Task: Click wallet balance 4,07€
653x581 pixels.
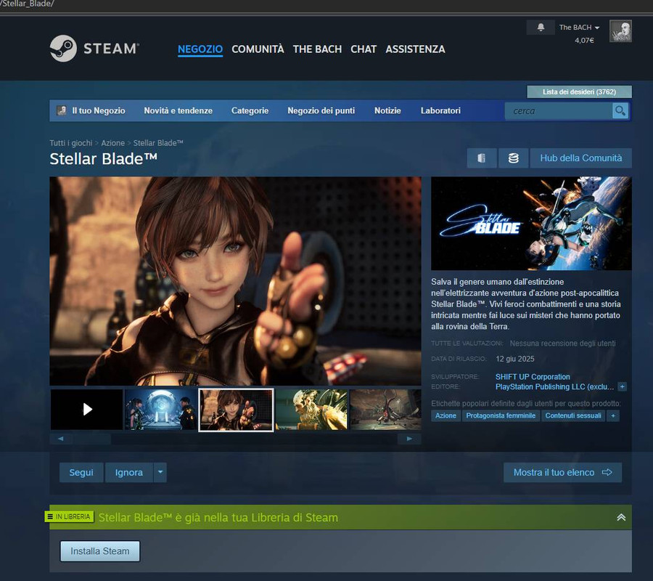Action: click(584, 41)
